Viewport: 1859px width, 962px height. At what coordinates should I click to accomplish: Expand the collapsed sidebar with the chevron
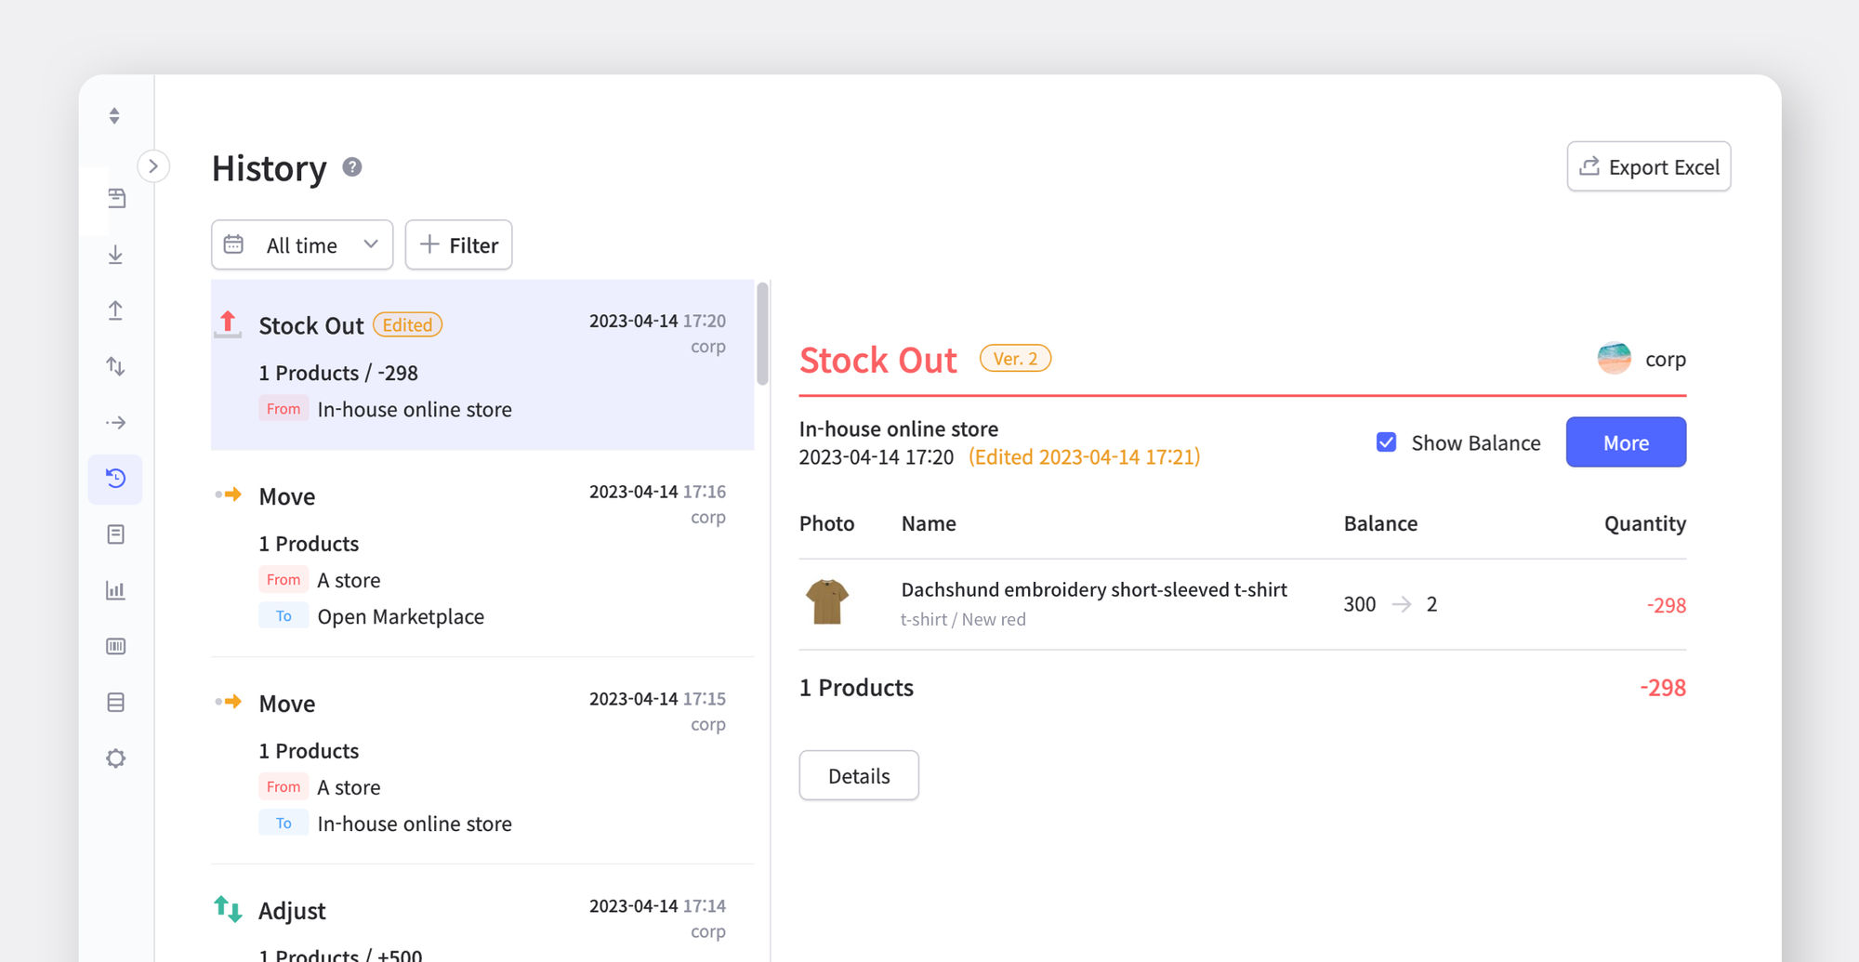tap(153, 165)
